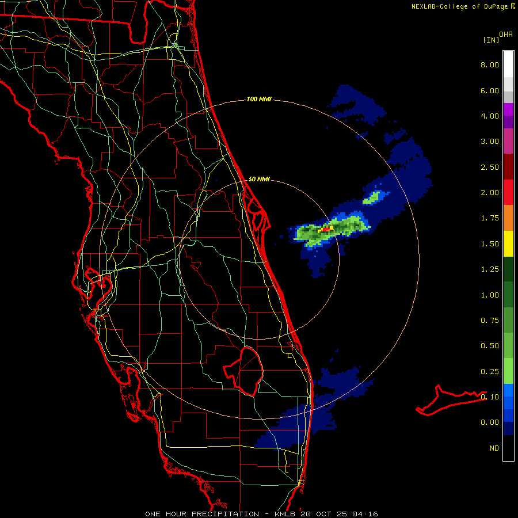
Task: Click the 50 NMI range ring label
Action: click(x=259, y=179)
